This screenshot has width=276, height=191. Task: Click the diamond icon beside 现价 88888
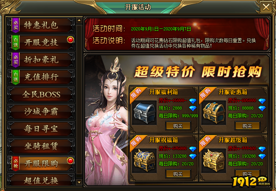(262, 108)
